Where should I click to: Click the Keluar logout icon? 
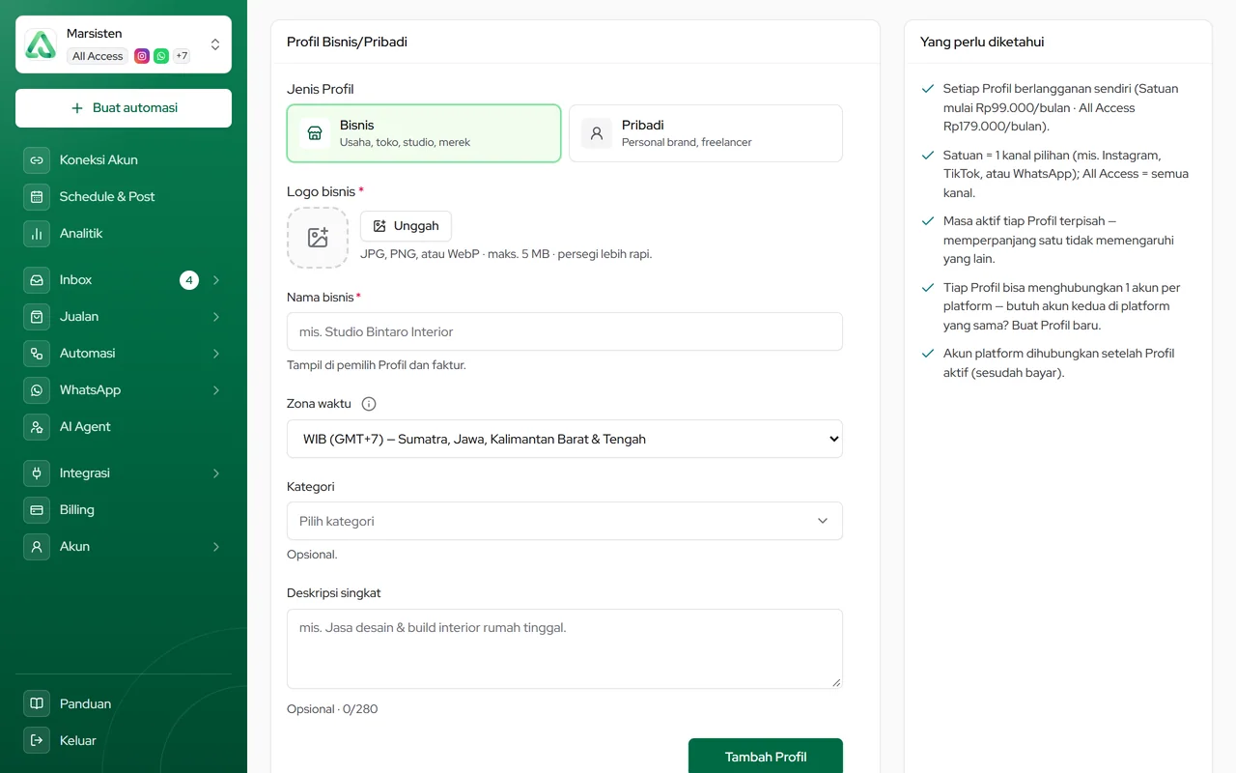pyautogui.click(x=37, y=741)
